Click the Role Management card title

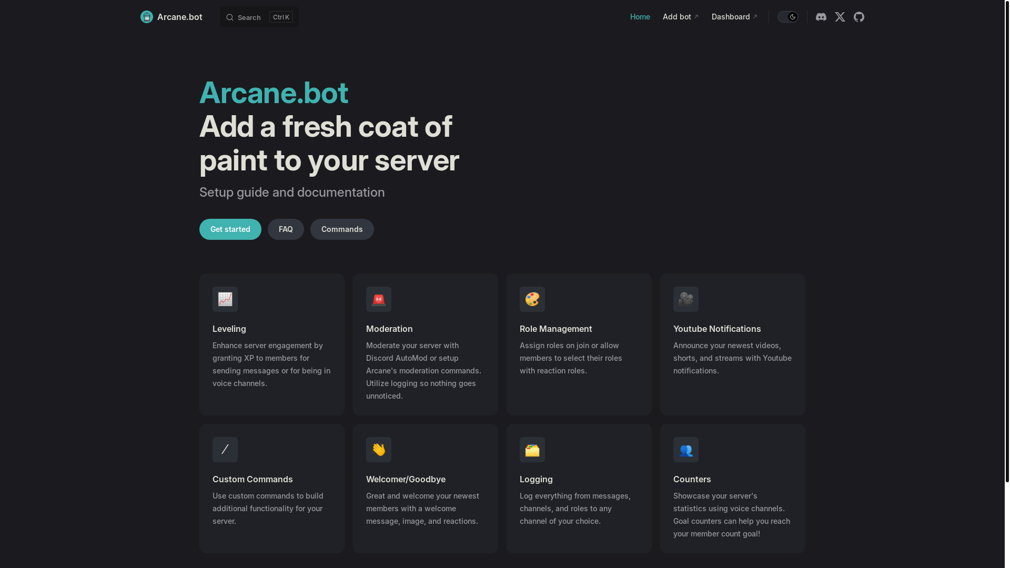point(556,329)
